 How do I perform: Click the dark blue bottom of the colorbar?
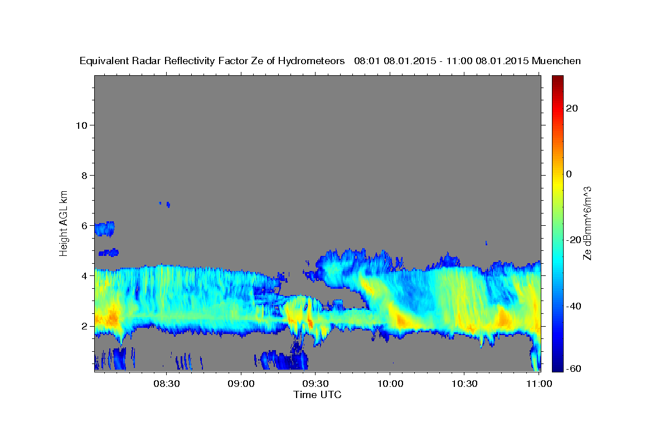pyautogui.click(x=557, y=367)
